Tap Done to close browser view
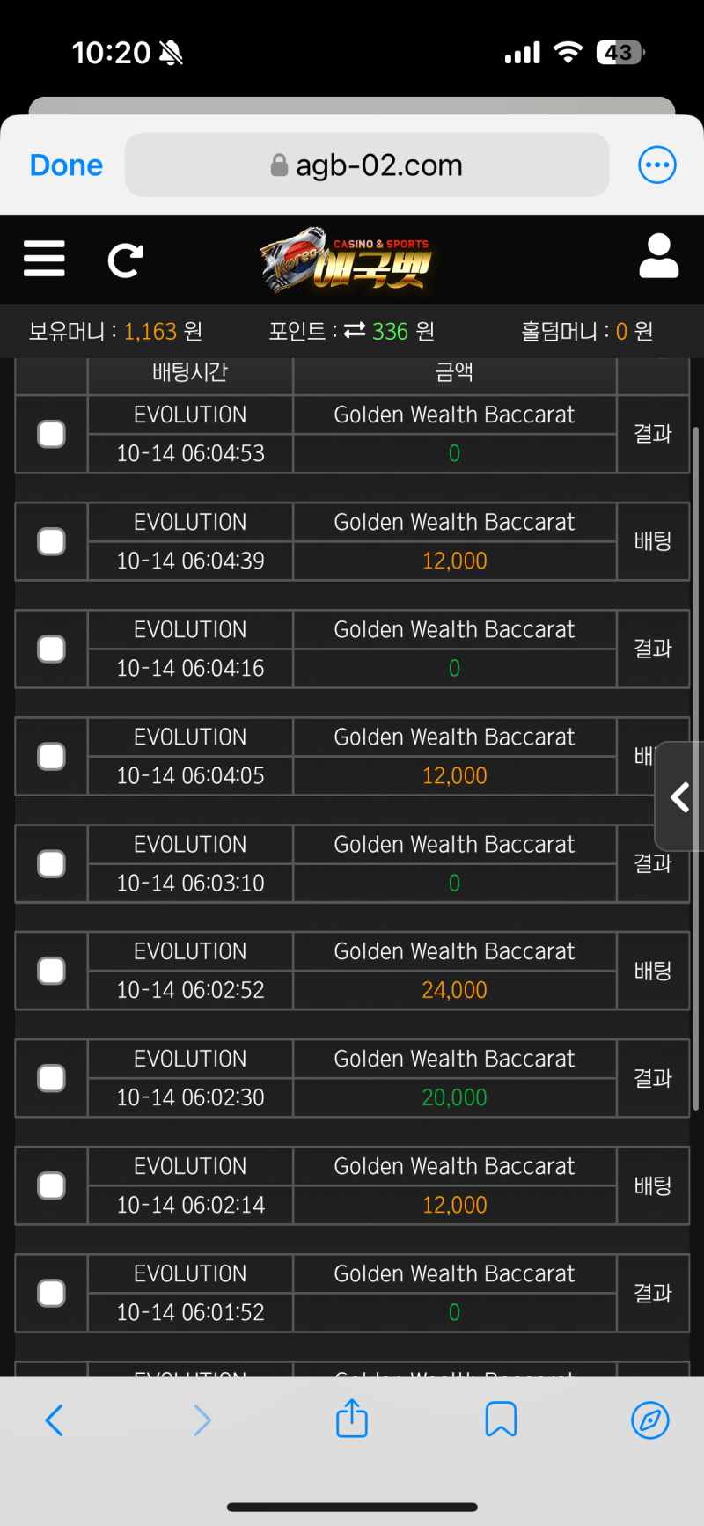 tap(66, 165)
